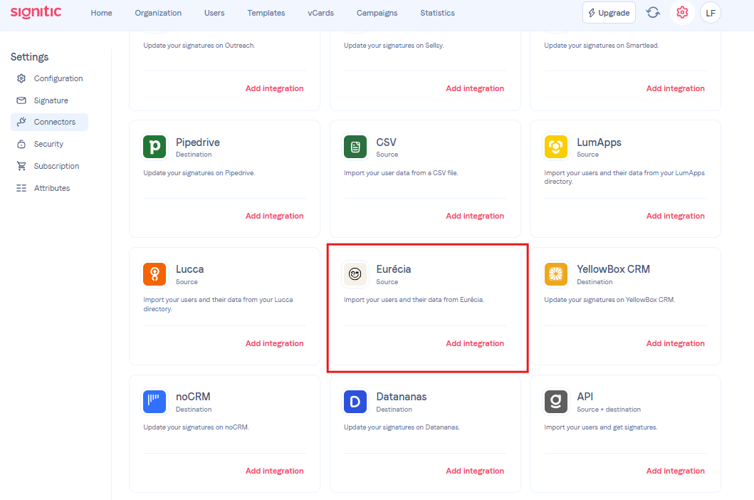Click the Lucca card title
Viewport: 754px width, 500px height.
(x=189, y=269)
